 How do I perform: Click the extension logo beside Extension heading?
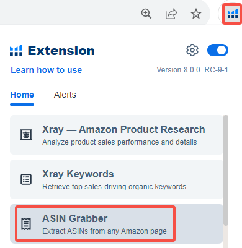[x=16, y=50]
